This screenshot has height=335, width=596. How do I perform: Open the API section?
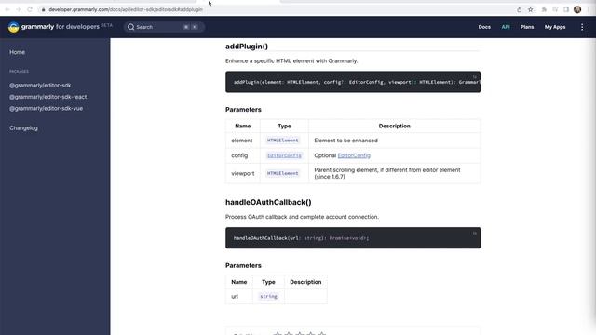(x=506, y=27)
